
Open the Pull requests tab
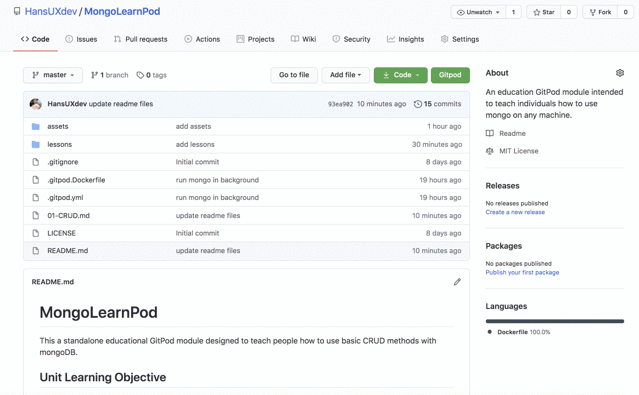coord(141,39)
